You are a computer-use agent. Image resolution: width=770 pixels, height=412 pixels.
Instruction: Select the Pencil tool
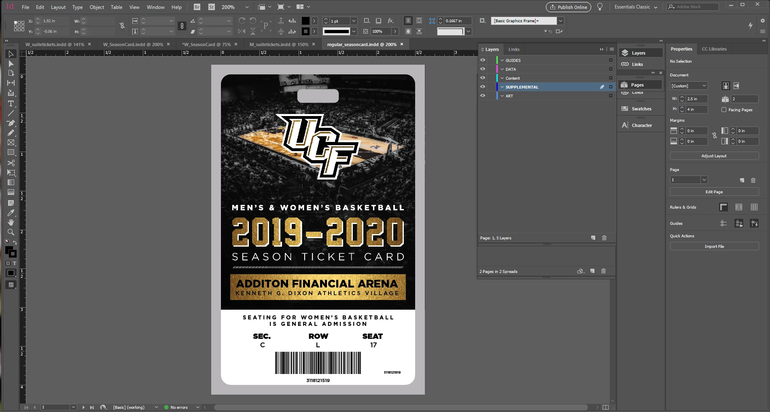(11, 133)
